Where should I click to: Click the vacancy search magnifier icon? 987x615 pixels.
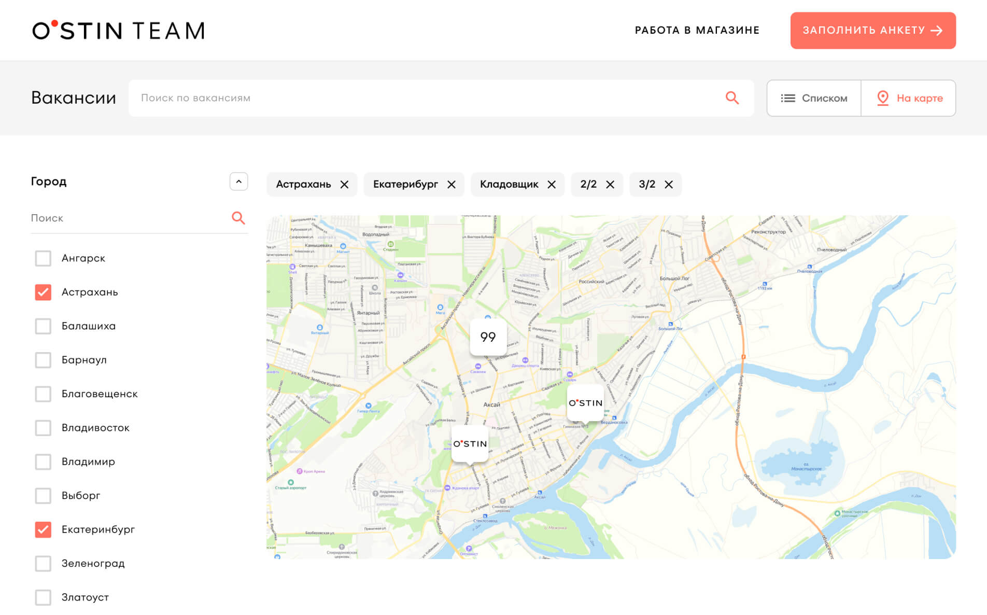tap(731, 98)
